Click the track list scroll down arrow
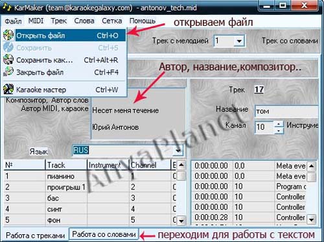The image size is (324, 242). [x=181, y=221]
